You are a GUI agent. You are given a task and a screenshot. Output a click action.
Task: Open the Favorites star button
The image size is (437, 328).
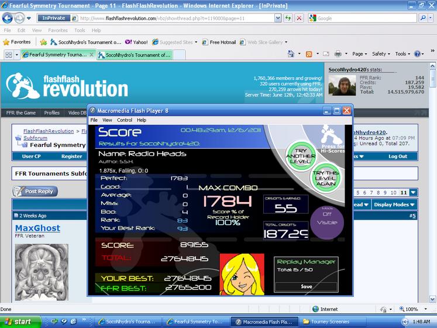click(16, 42)
